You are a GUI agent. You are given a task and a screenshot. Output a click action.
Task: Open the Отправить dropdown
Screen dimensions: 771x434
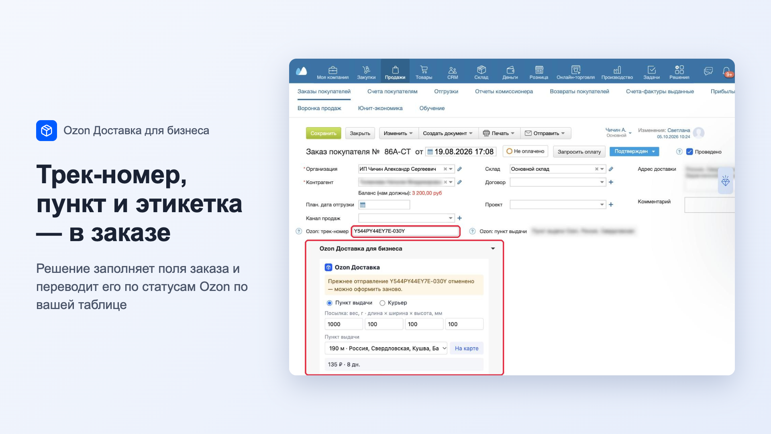[x=546, y=133]
